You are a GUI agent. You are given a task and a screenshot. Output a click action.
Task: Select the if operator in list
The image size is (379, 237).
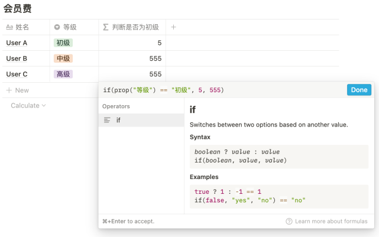[x=142, y=120]
